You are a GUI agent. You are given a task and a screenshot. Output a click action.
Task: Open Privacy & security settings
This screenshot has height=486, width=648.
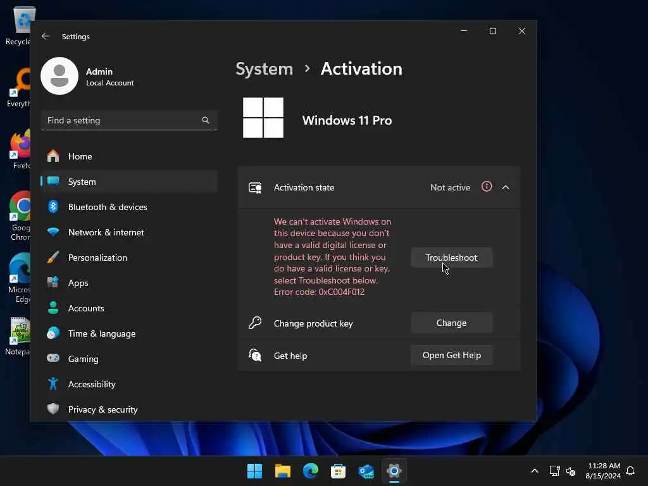129,409
